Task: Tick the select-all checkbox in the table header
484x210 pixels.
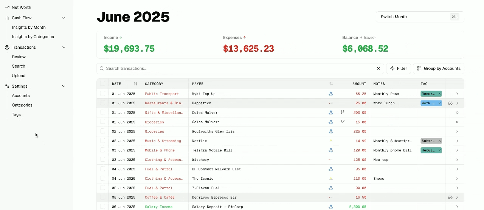Action: point(102,84)
